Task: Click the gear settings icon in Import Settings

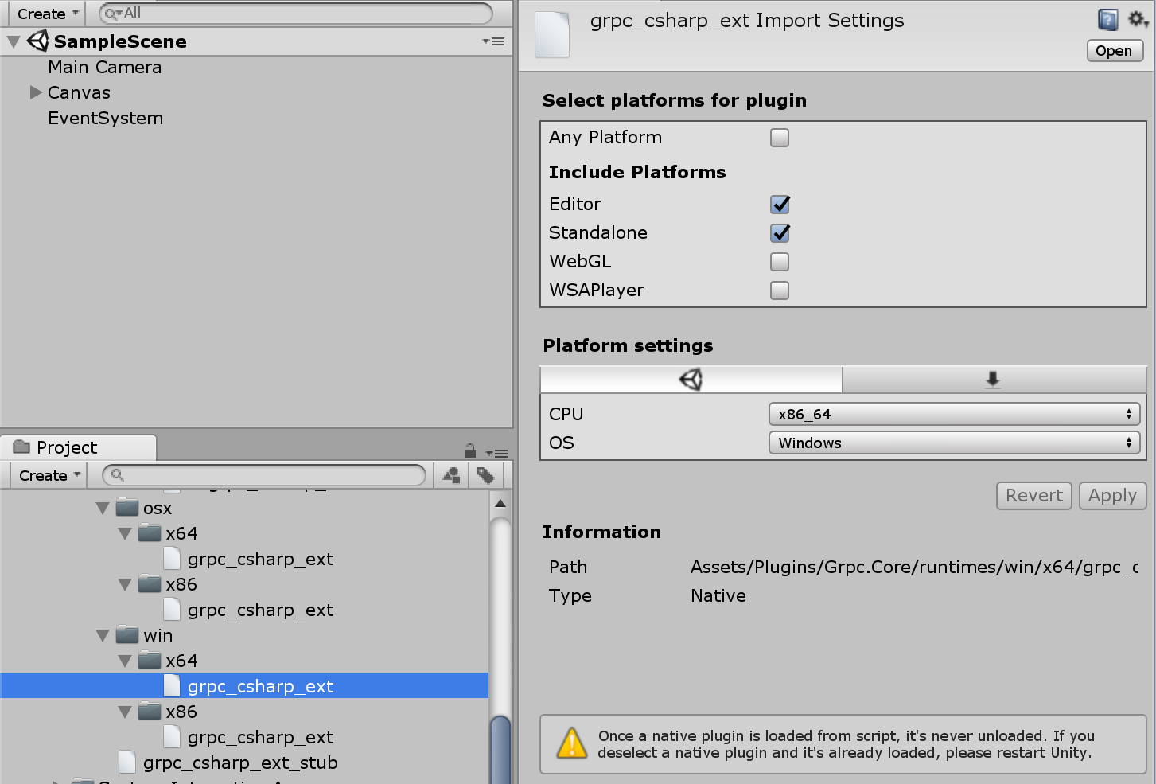Action: [1138, 20]
